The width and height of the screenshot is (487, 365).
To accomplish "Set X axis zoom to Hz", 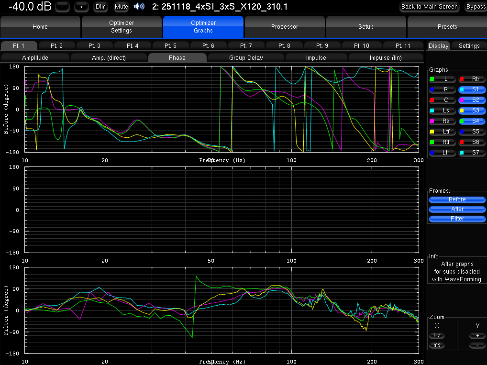I will pyautogui.click(x=436, y=335).
